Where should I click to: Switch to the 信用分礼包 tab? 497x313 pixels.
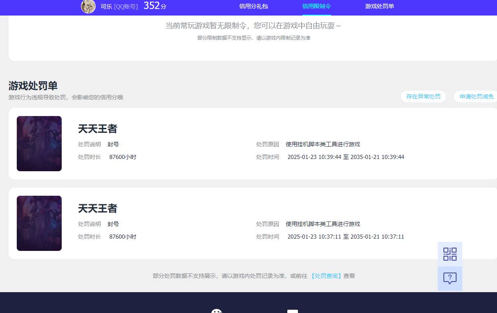point(253,6)
